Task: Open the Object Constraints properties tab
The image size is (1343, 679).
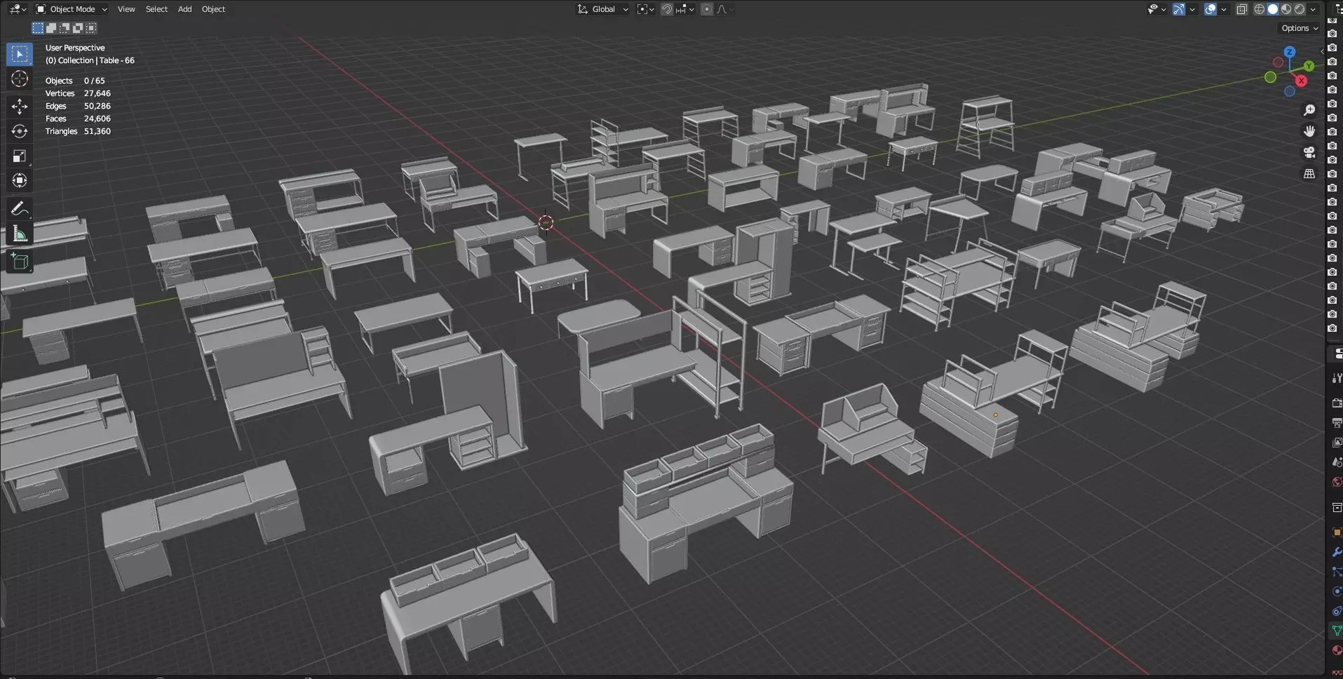Action: tap(1337, 611)
